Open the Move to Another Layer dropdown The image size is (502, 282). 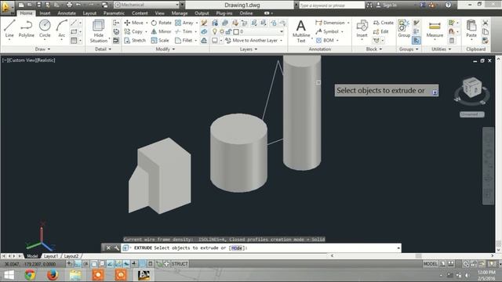[282, 41]
